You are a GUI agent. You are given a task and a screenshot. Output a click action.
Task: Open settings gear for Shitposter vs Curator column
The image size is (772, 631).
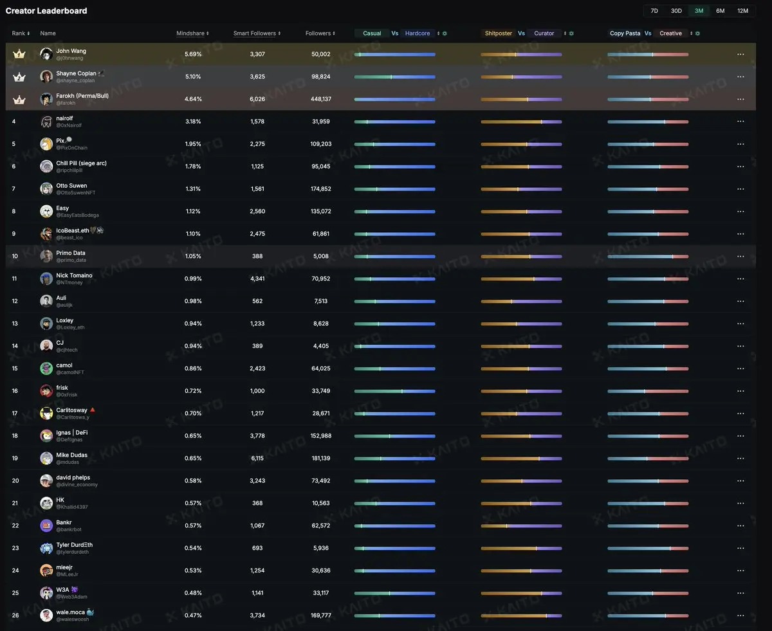click(571, 33)
